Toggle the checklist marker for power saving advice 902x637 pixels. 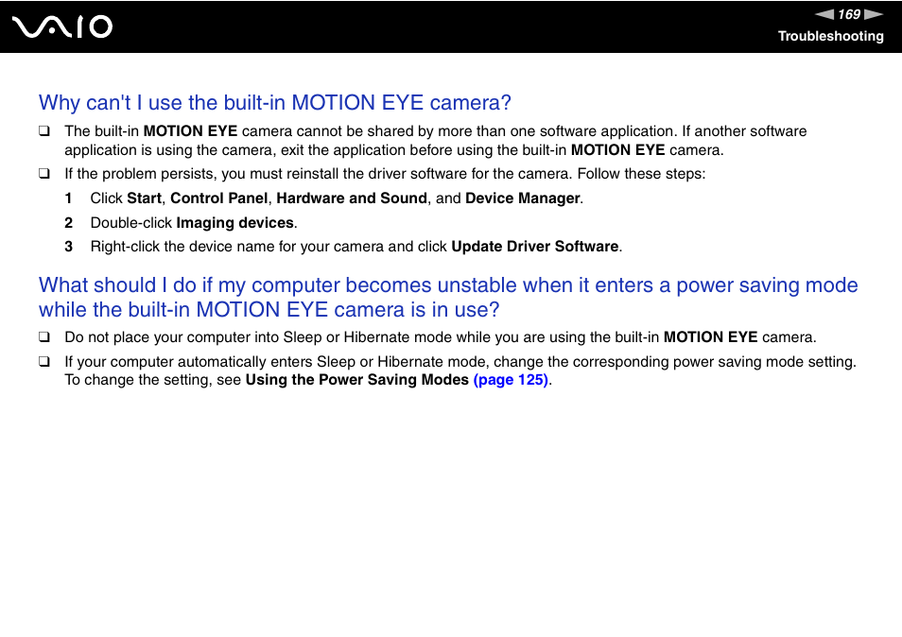(43, 361)
